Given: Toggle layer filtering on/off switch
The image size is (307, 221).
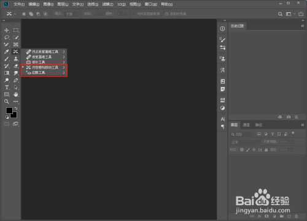Looking at the screenshot, I should 293,133.
